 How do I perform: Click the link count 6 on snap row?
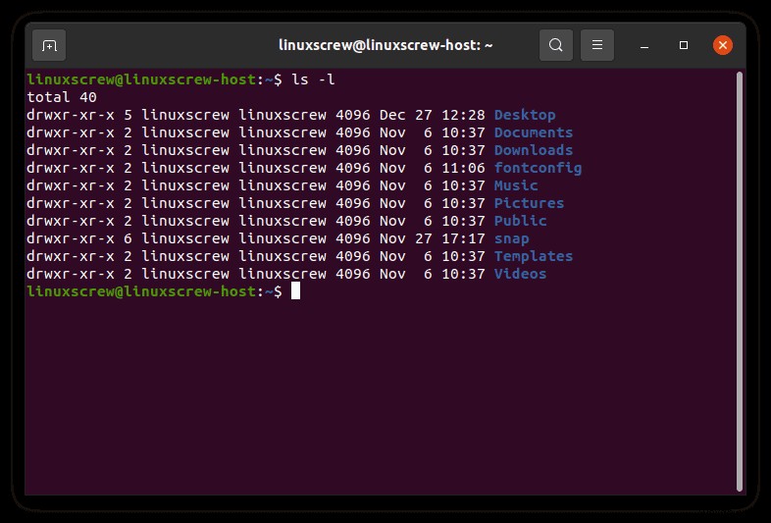tap(128, 239)
